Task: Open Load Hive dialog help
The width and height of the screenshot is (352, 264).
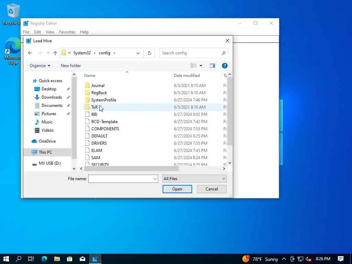Action: pyautogui.click(x=225, y=66)
